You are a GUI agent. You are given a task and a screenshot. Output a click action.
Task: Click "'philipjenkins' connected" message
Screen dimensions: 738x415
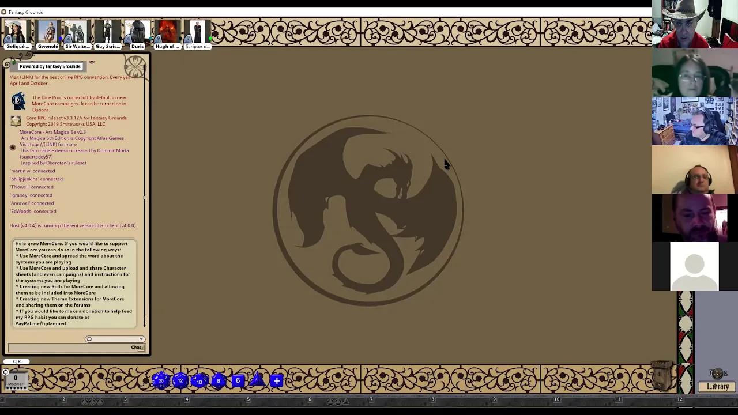[36, 179]
